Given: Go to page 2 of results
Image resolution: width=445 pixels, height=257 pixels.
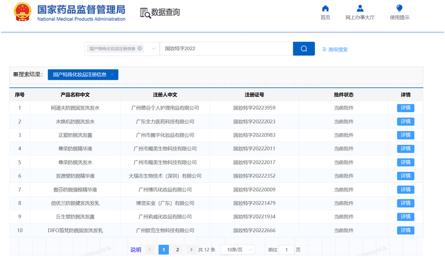Looking at the screenshot, I should point(178,249).
